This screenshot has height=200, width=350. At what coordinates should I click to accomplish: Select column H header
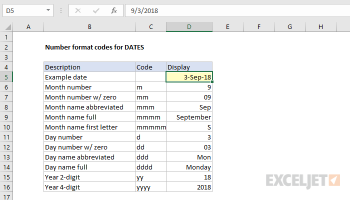coord(320,26)
